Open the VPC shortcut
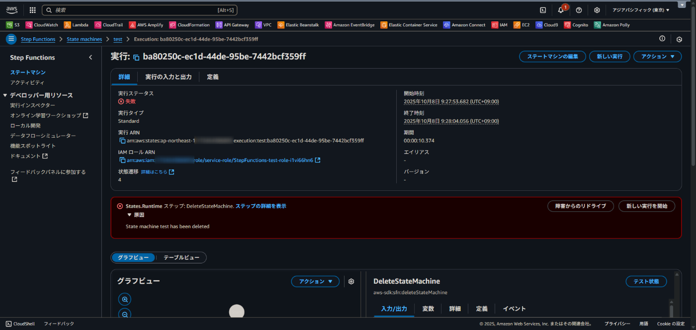The width and height of the screenshot is (696, 330). (263, 25)
